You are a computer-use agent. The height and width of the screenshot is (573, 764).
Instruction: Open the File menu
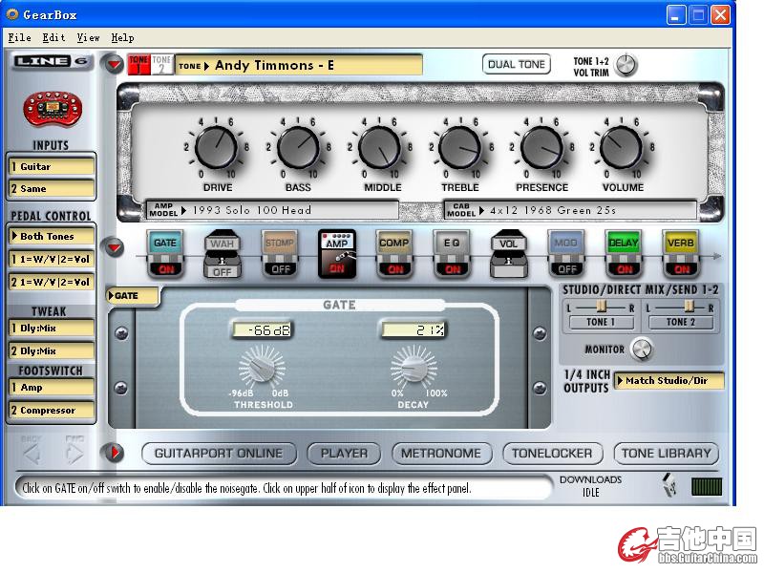click(19, 37)
